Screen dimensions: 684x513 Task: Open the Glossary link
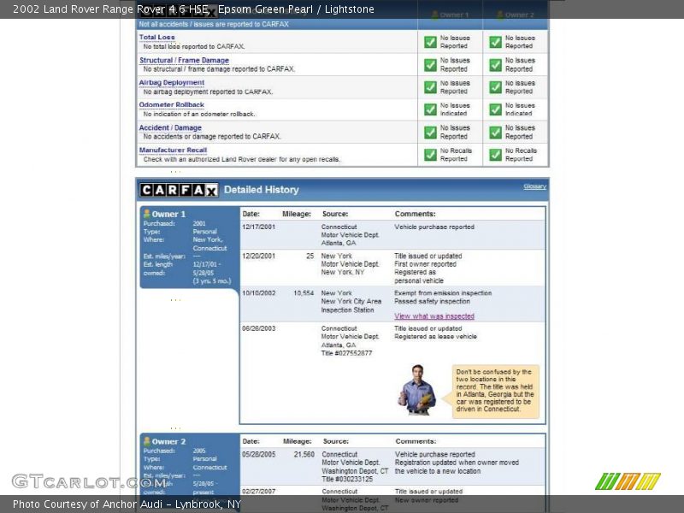tap(534, 186)
